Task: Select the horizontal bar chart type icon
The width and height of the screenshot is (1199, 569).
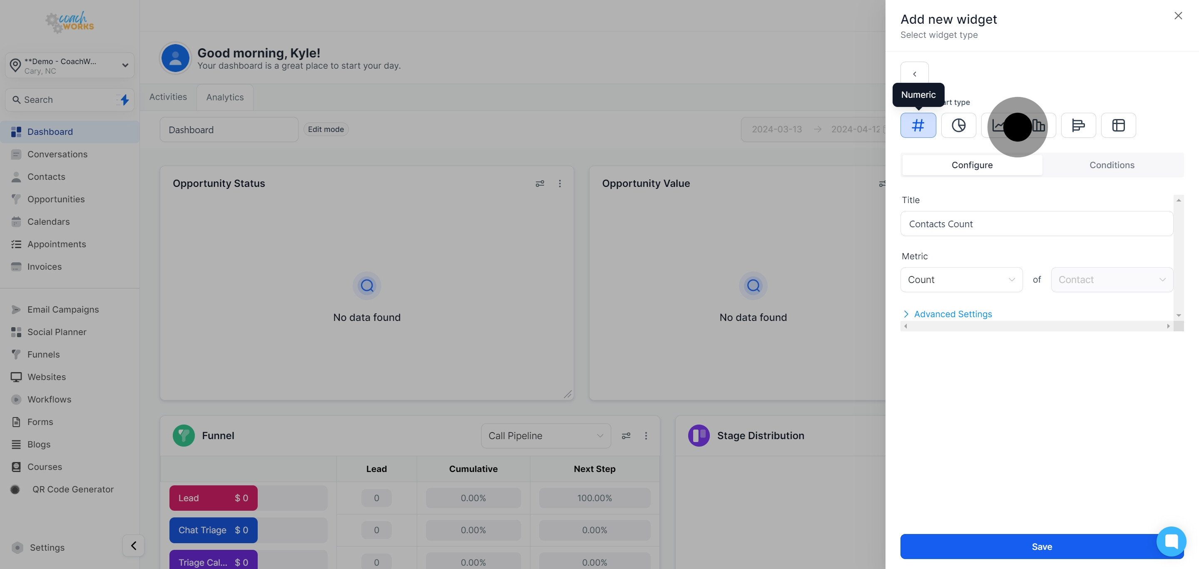Action: [1078, 125]
